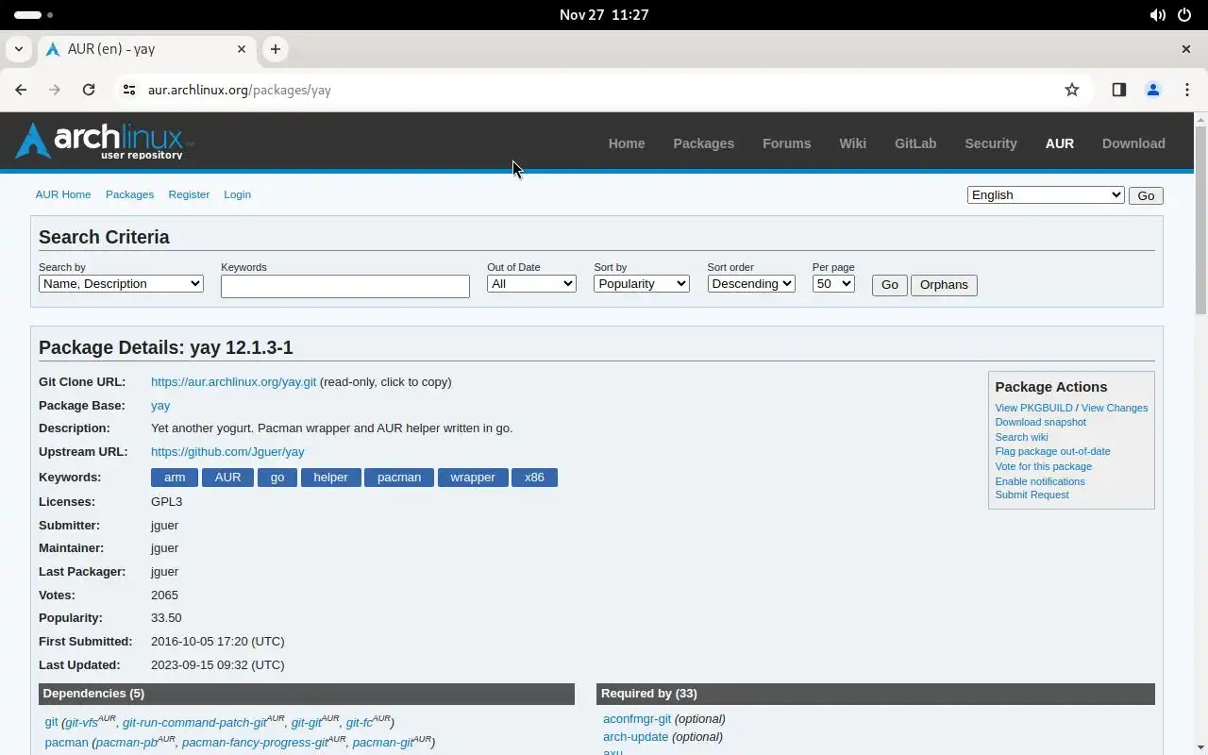The height and width of the screenshot is (755, 1208).
Task: Click Flag package out-of-date link
Action: pos(1052,451)
